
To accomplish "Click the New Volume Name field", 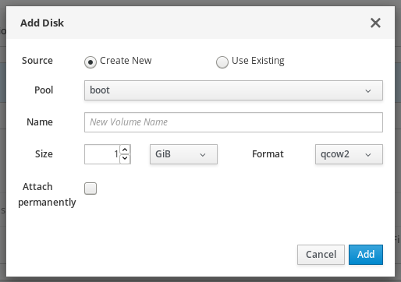I will click(x=233, y=122).
